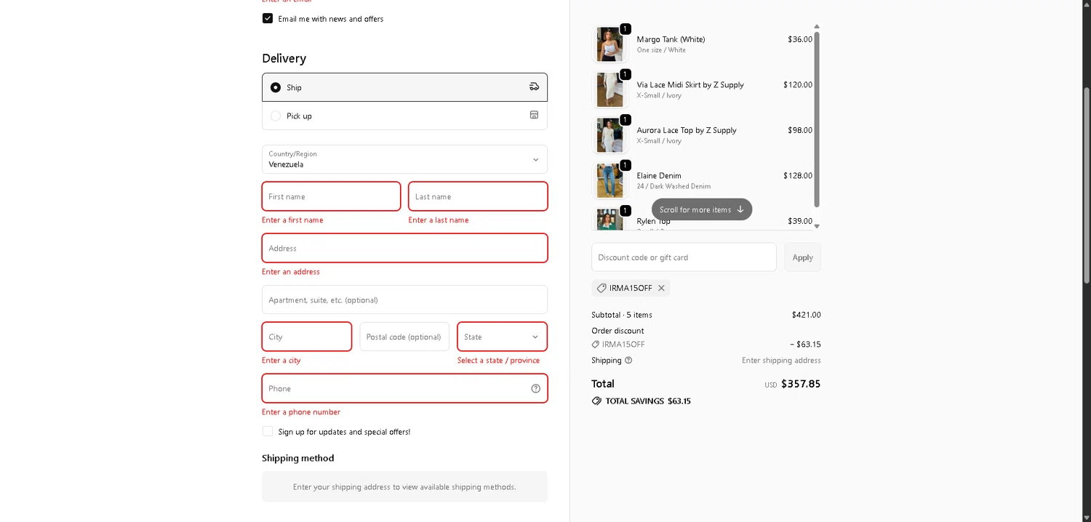Click the Margo Tank product thumbnail
Screen dimensions: 1091x522
(x=610, y=44)
